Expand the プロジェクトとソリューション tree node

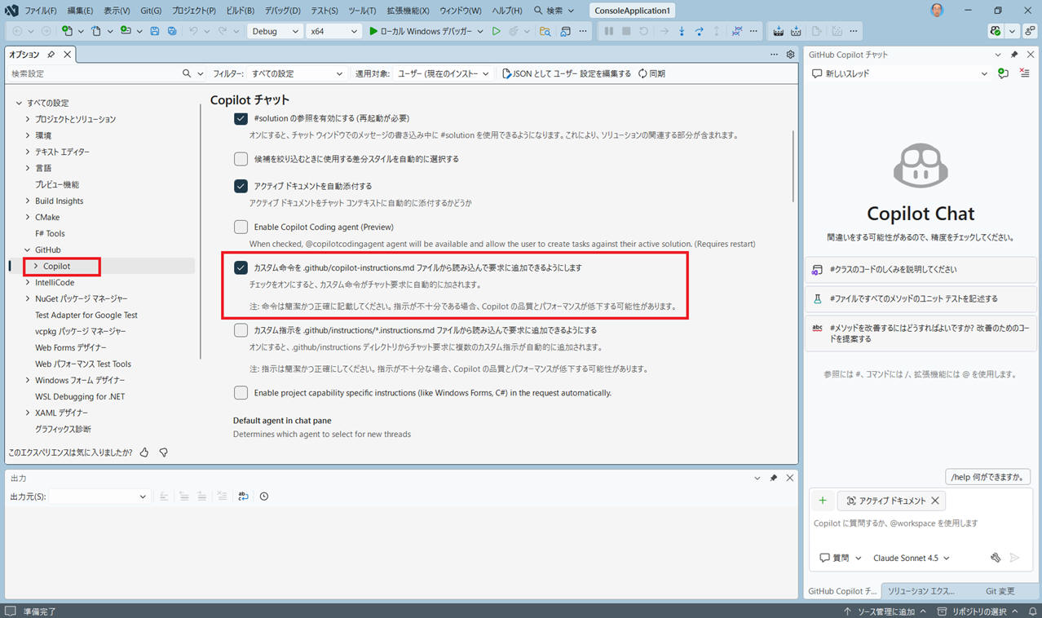[x=26, y=119]
